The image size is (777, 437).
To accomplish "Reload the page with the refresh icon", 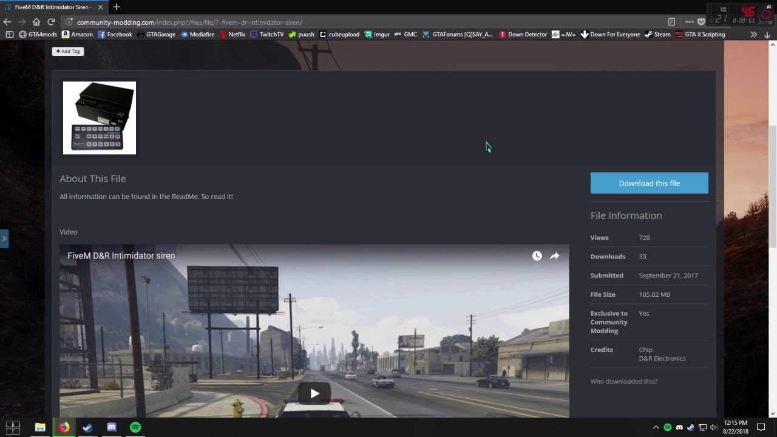I will (x=51, y=22).
